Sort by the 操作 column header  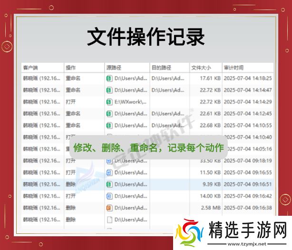coord(70,67)
